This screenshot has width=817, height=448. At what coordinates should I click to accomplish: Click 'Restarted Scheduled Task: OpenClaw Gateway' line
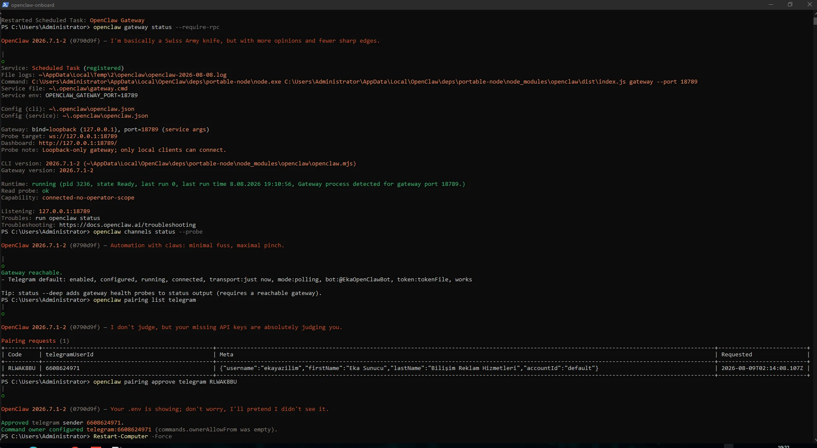click(73, 20)
